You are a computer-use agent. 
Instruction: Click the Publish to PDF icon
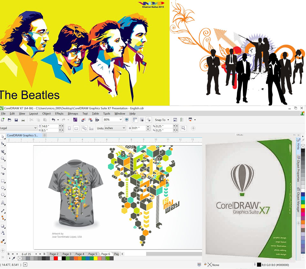(x=97, y=120)
